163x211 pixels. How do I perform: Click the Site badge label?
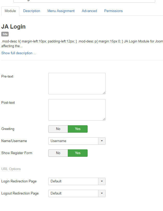click(5, 34)
